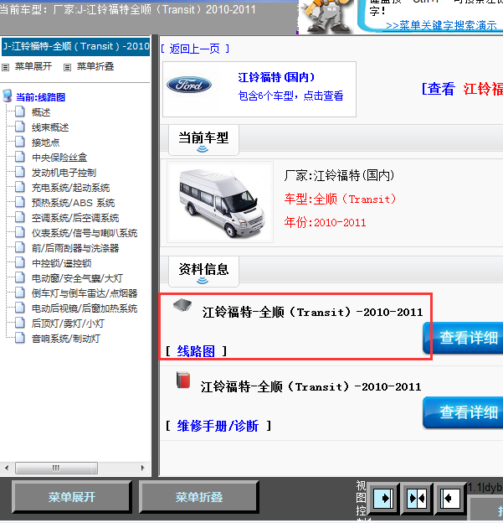Click the mechanic mascot image at top

[x=326, y=17]
